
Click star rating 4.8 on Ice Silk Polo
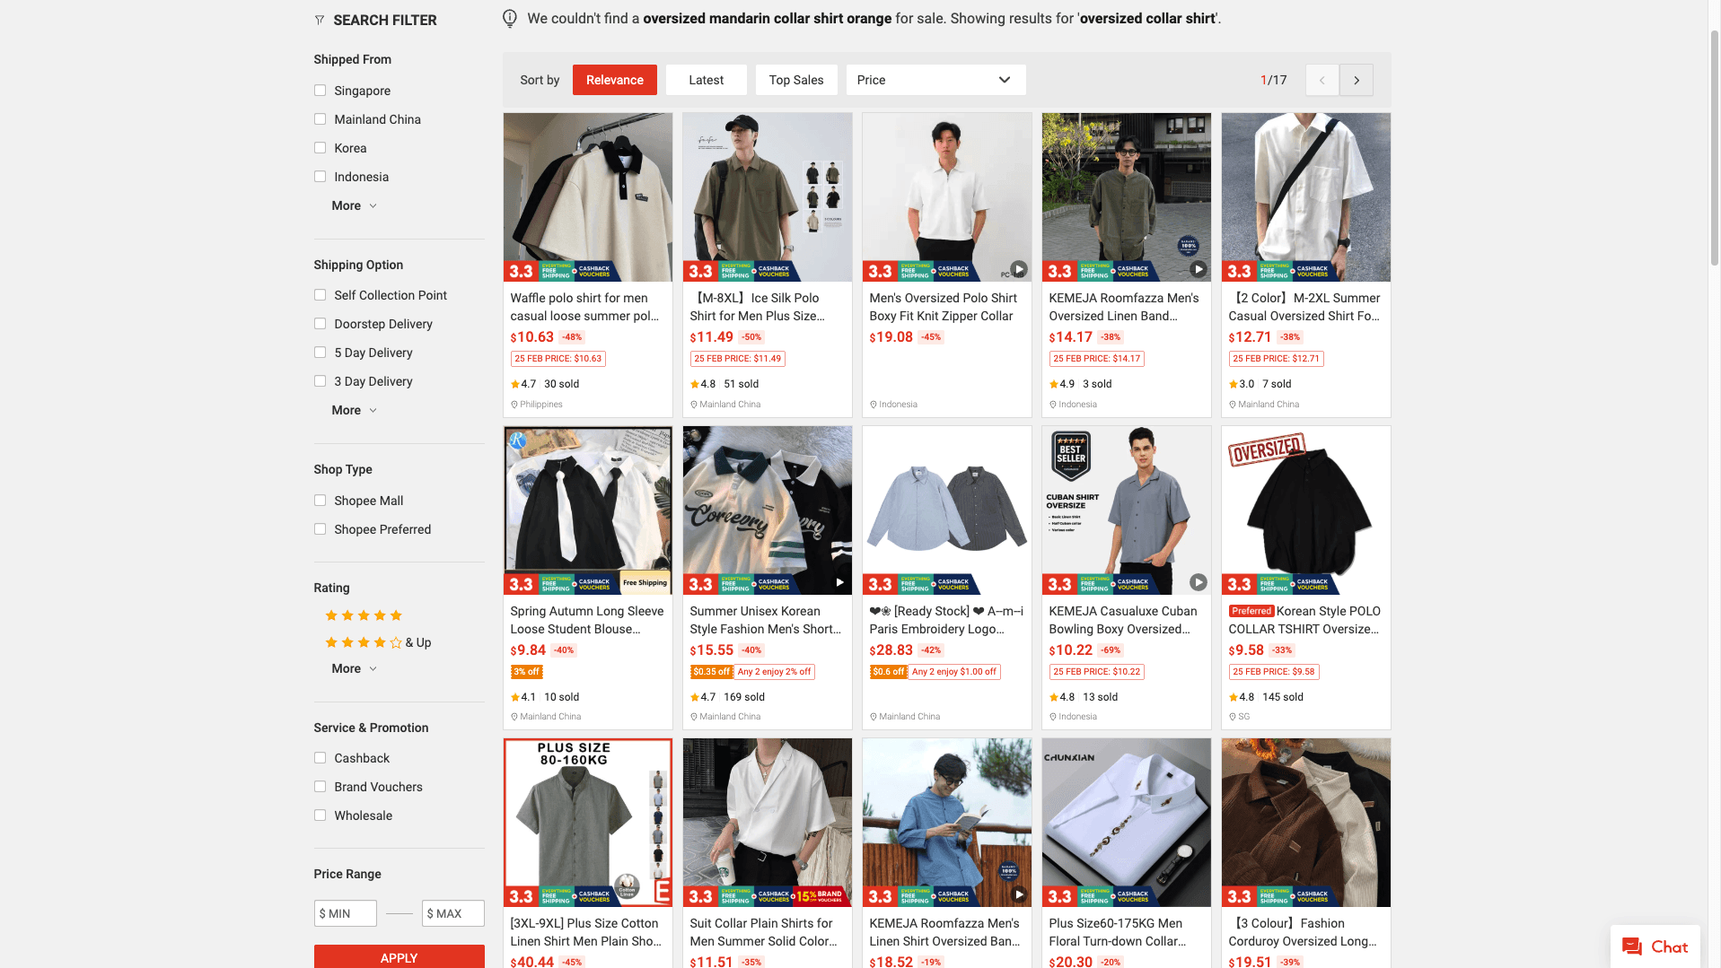[x=703, y=384]
